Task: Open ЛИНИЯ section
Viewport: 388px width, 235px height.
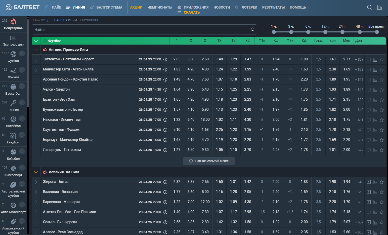Action: (x=76, y=7)
